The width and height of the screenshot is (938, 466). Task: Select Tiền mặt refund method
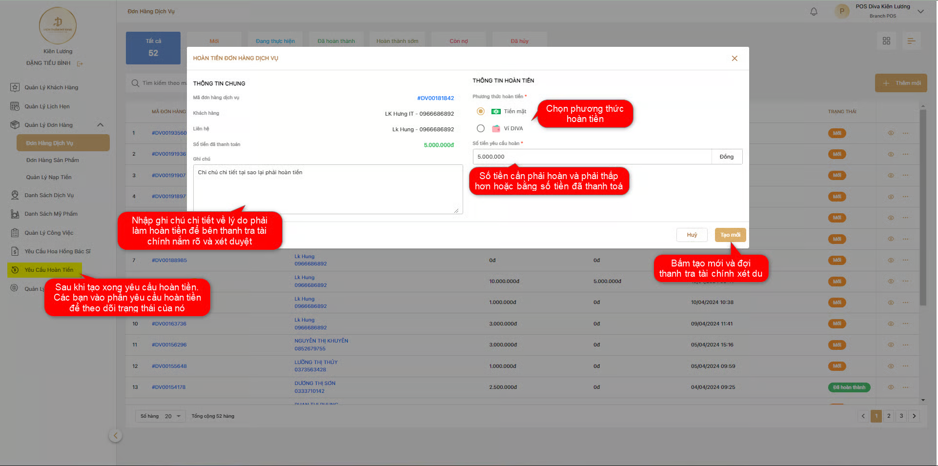point(481,112)
